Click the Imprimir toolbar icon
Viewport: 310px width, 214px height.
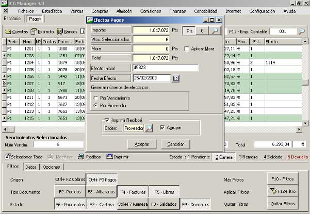pos(118,157)
